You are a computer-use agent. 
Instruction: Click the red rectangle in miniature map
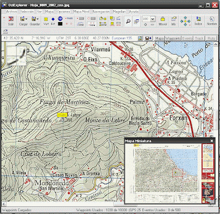178,173
